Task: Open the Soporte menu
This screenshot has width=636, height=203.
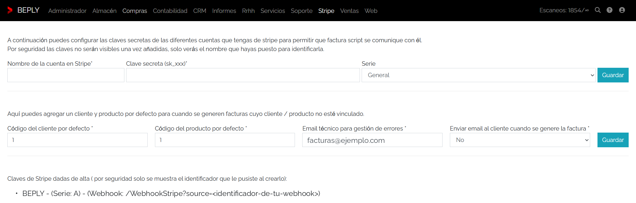Action: point(302,11)
